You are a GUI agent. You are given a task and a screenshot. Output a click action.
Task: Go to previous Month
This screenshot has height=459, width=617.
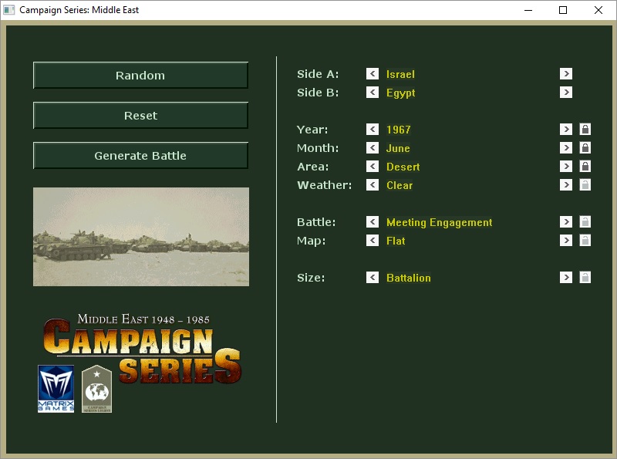coord(373,147)
